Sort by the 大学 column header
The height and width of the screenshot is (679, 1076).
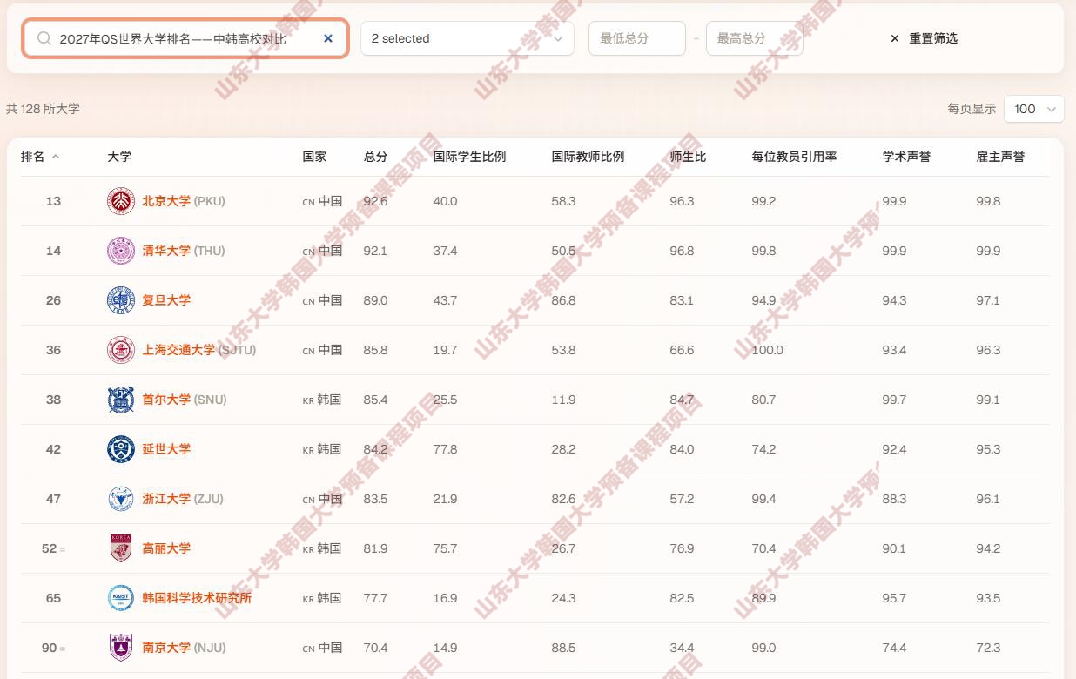(119, 157)
